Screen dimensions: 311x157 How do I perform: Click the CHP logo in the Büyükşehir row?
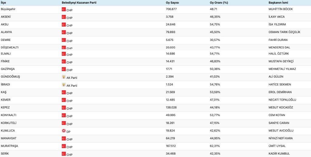coord(64,9)
